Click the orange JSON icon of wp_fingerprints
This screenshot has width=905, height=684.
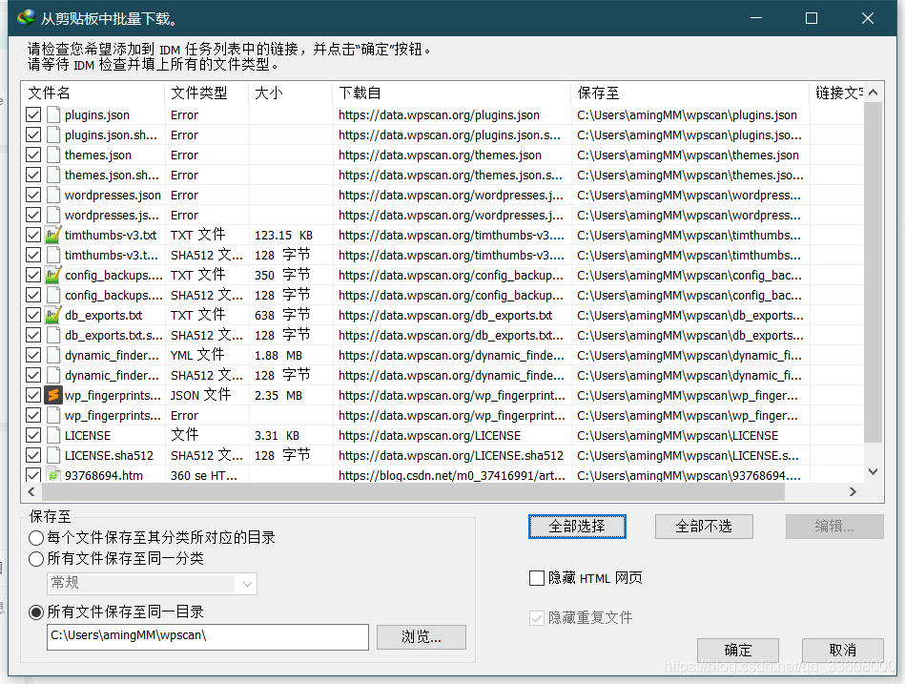click(x=53, y=395)
